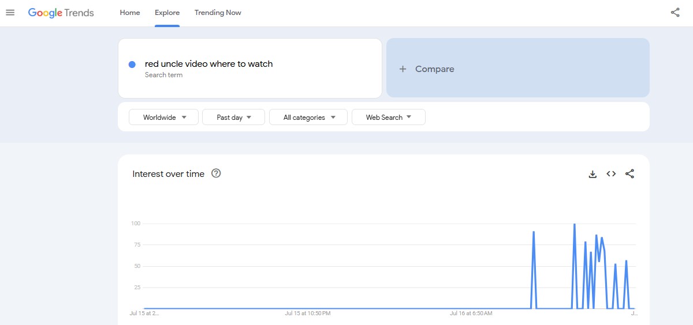Open the Web Search type dropdown
This screenshot has height=325, width=693.
[389, 117]
